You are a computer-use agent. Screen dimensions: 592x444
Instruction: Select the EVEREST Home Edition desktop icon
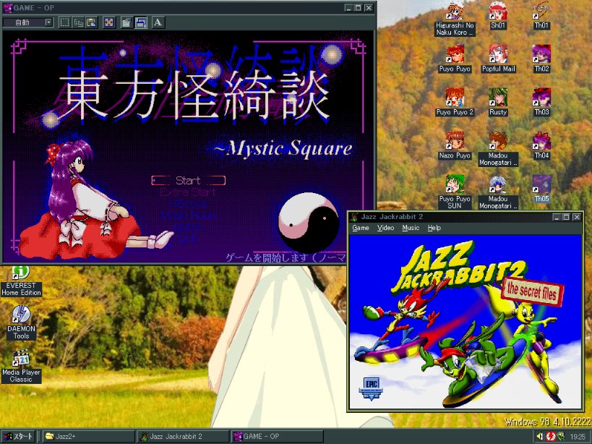21,281
